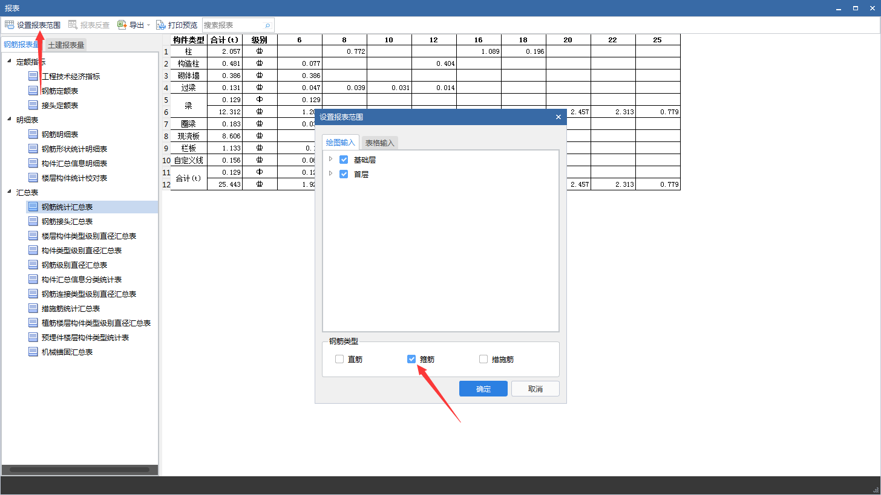
Task: Click the 砌体墙 row cell
Action: pos(189,76)
